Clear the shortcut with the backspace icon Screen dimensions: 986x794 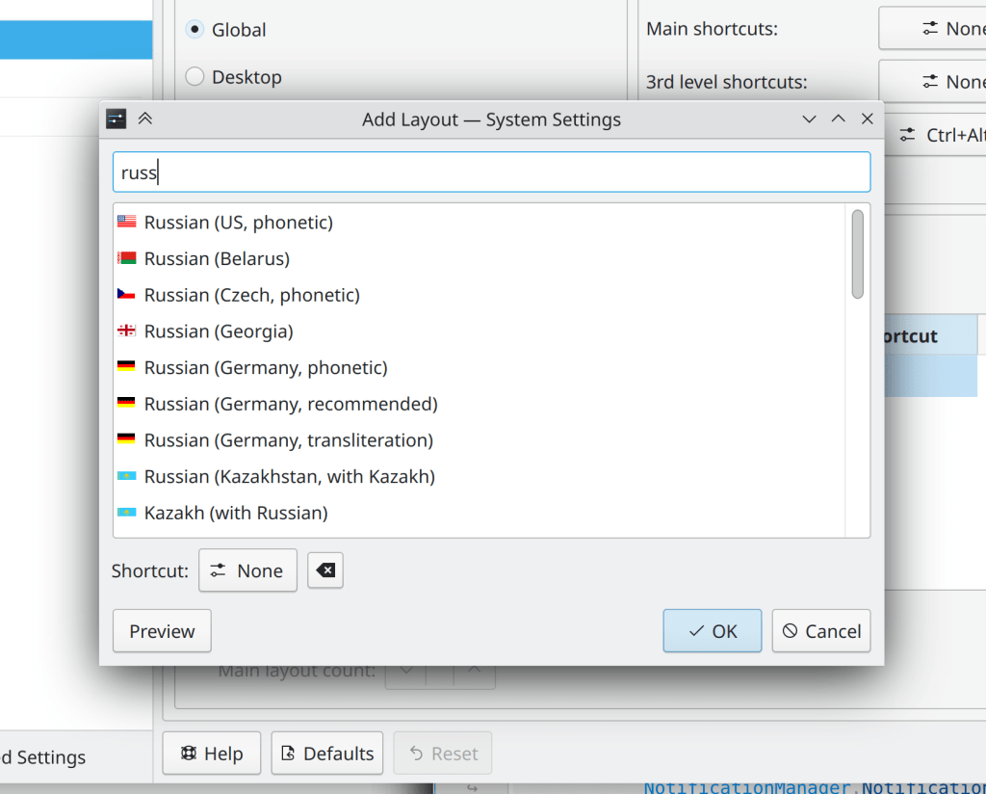[325, 570]
